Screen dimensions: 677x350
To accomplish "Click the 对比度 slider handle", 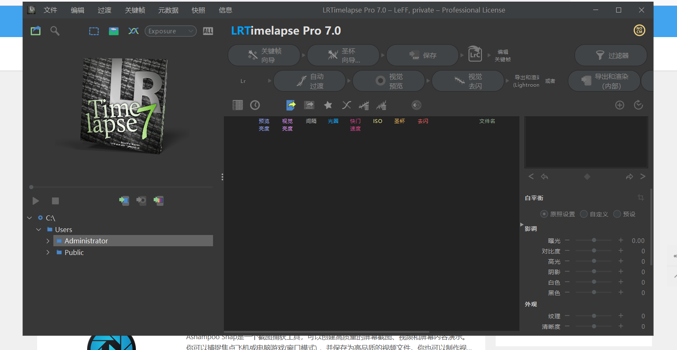I will coord(594,251).
